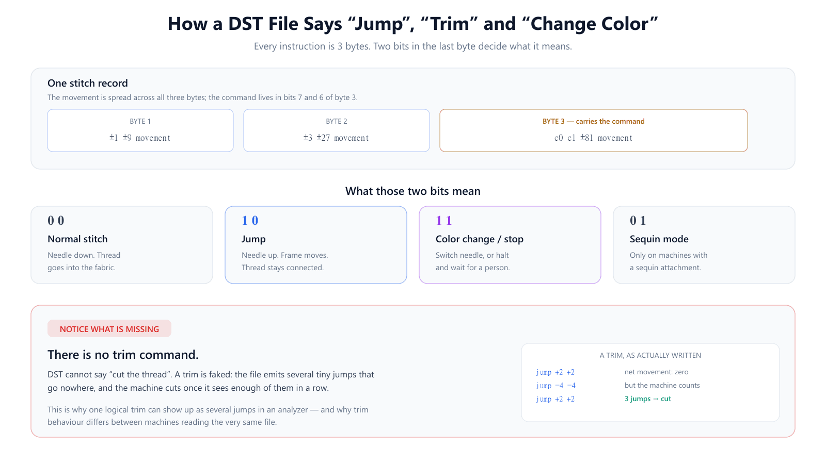Viewport: 826px width, 464px height.
Task: Click the subtitle 'Every instruction is 3 bytes'
Action: (x=413, y=46)
